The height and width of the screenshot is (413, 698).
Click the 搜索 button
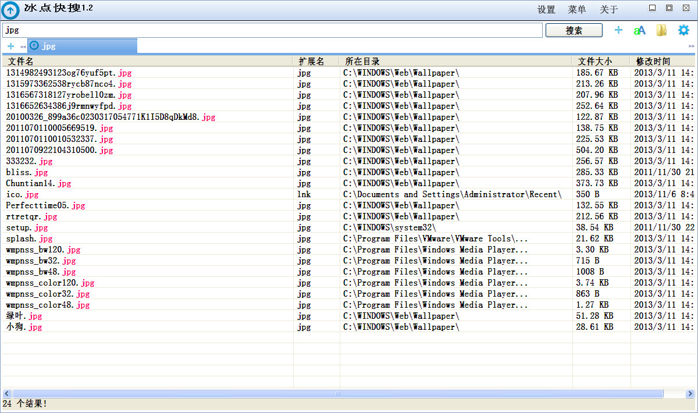pyautogui.click(x=574, y=30)
